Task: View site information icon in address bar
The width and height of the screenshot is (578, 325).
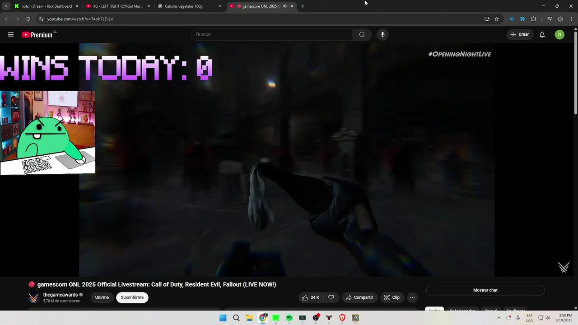Action: tap(41, 19)
